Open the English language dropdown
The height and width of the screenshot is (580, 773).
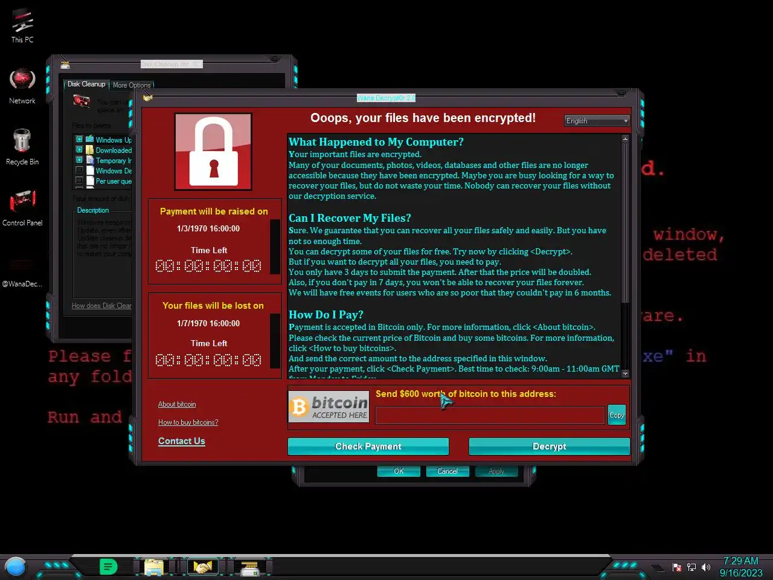click(x=597, y=121)
